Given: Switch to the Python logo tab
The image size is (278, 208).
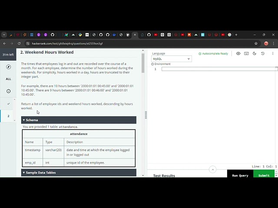Looking at the screenshot, I should pyautogui.click(x=80, y=35).
